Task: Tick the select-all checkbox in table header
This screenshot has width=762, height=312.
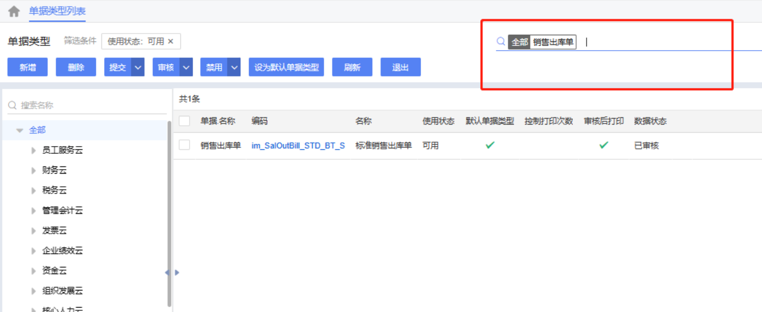Action: pos(185,121)
